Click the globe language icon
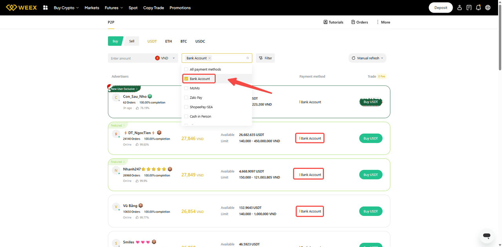 pos(488,7)
